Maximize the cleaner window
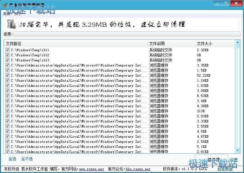The height and width of the screenshot is (173, 244). 226,3
